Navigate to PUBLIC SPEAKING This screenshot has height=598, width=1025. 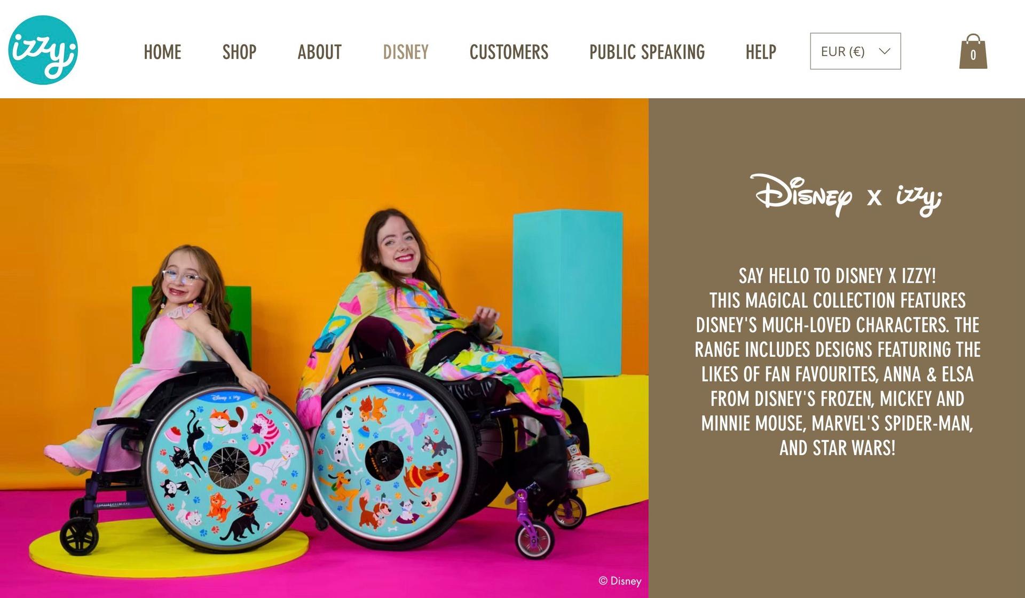[647, 52]
